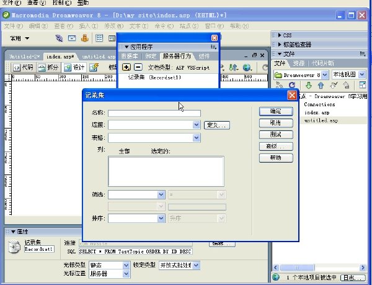Click the green Get files down arrow
Viewport: 372px width, 285px height.
coord(308,85)
